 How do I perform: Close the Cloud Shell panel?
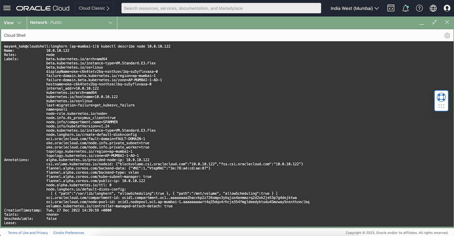pos(447,22)
